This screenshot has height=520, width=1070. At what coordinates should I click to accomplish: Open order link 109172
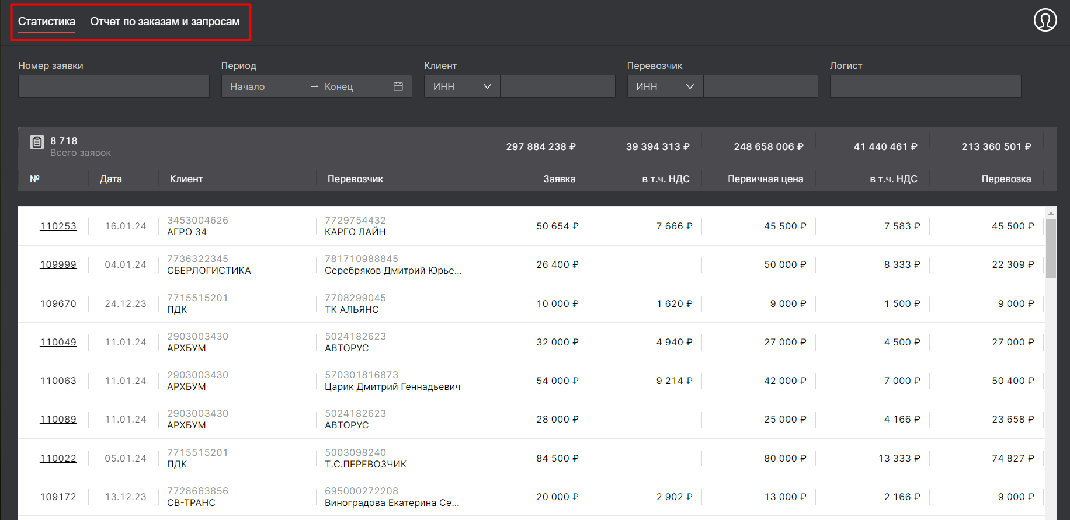58,497
